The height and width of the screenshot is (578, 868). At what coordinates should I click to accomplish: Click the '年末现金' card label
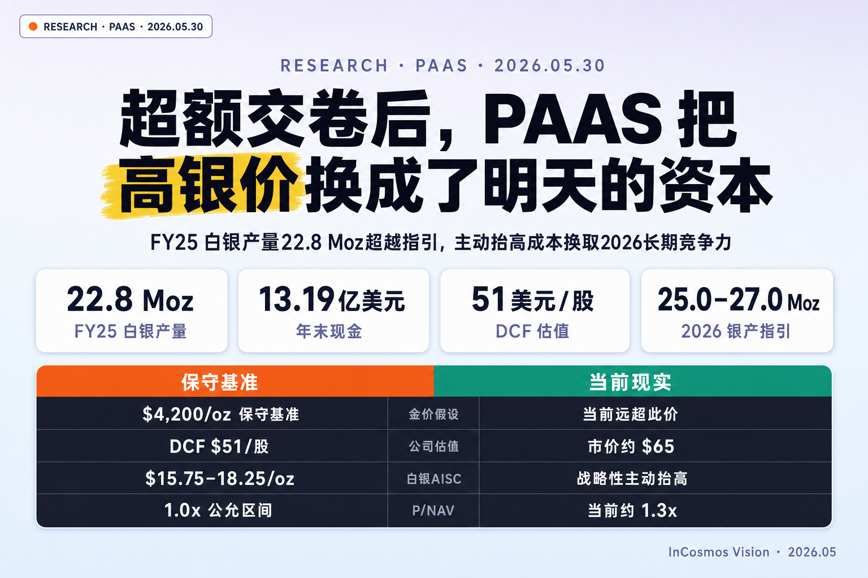tap(329, 331)
